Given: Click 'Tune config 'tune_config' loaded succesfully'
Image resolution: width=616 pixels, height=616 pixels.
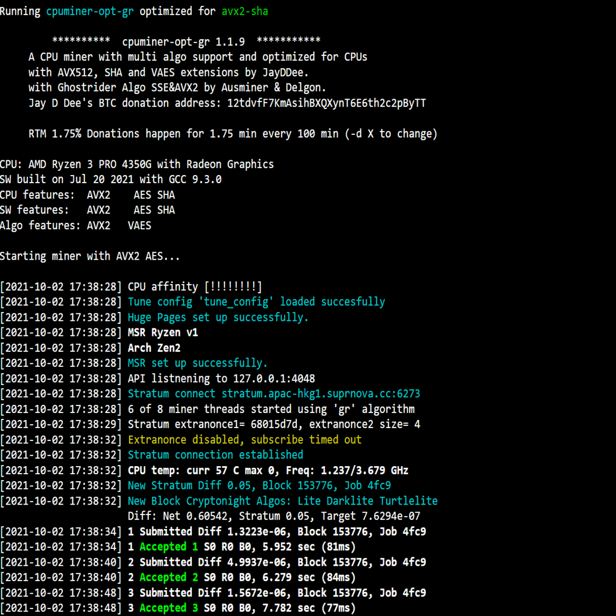Looking at the screenshot, I should (257, 302).
